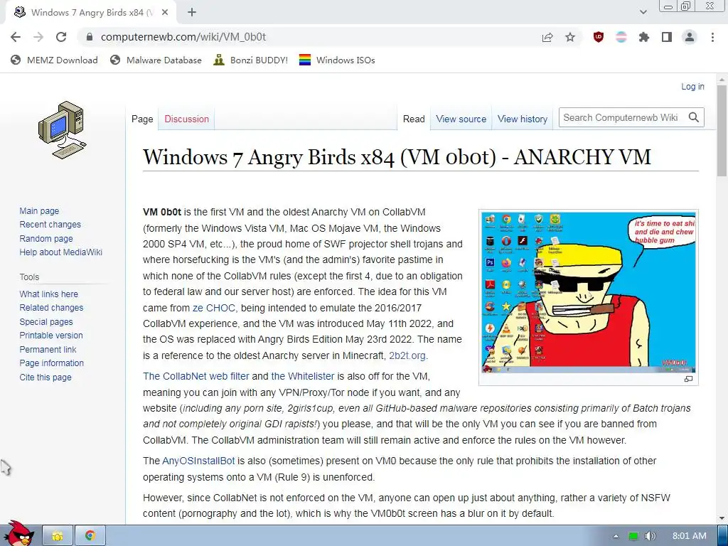The width and height of the screenshot is (728, 546).
Task: Open the View source tab
Action: [461, 119]
